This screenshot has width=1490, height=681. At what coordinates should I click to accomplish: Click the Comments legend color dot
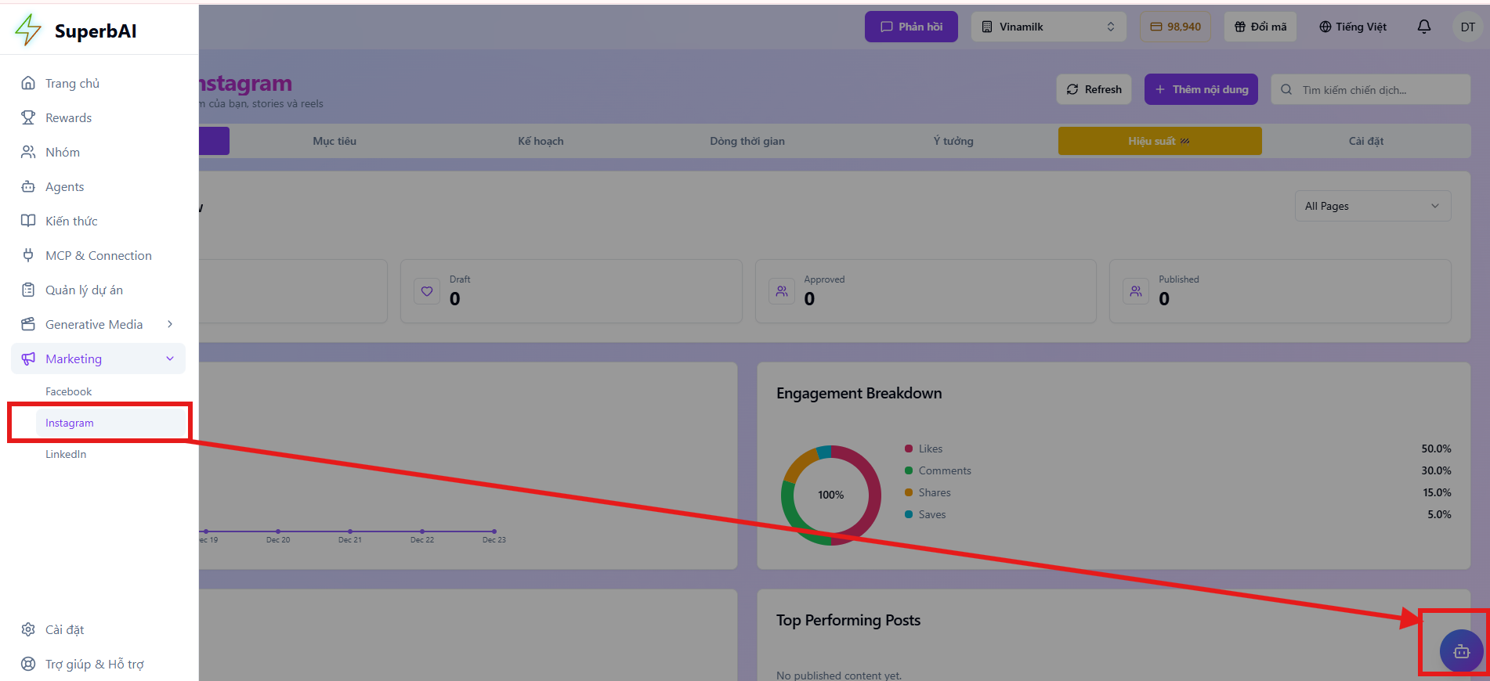[909, 470]
